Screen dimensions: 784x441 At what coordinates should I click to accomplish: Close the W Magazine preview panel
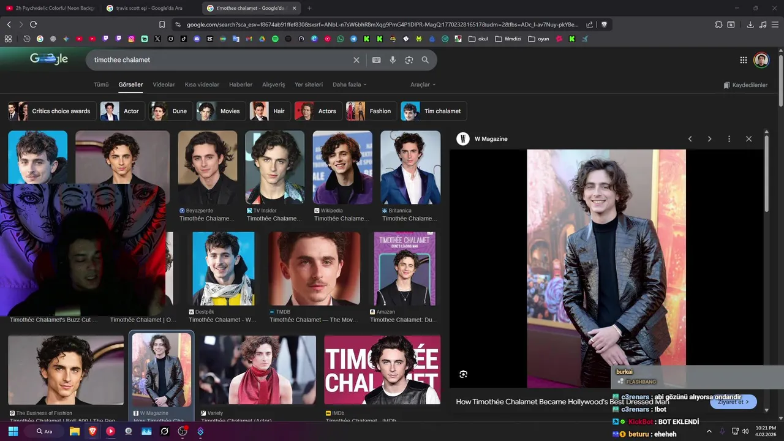tap(748, 139)
